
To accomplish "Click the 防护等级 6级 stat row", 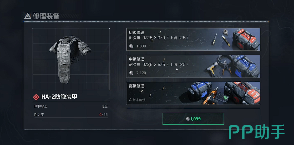I will (71, 107).
